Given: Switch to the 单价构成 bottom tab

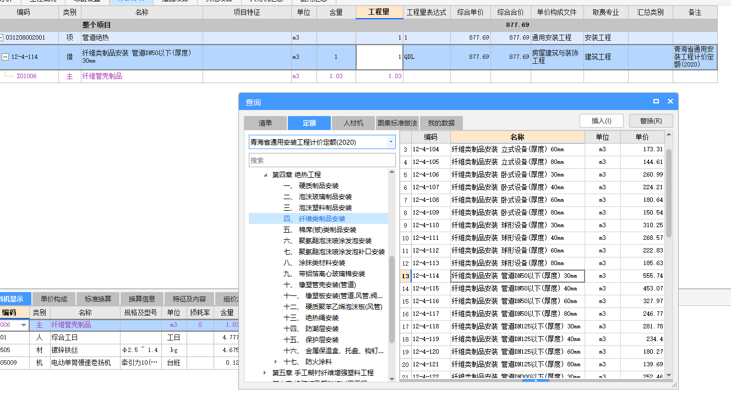Looking at the screenshot, I should coord(54,299).
